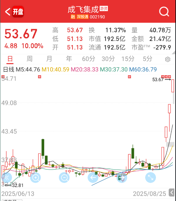Tap turnover rate 11.37%
This screenshot has width=176, height=201.
(116, 30)
